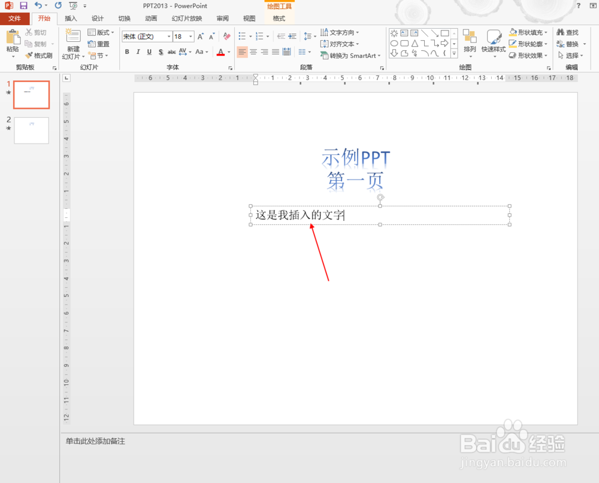Image resolution: width=599 pixels, height=483 pixels.
Task: Open the 绘图工具 格式 contextual tab
Action: point(279,18)
